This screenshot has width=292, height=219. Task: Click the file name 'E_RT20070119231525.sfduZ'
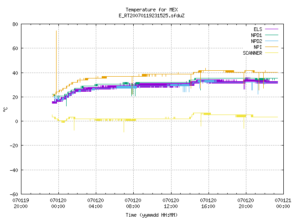[151, 16]
